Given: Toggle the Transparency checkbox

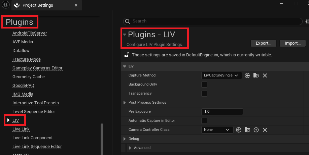Looking at the screenshot, I should (x=204, y=94).
